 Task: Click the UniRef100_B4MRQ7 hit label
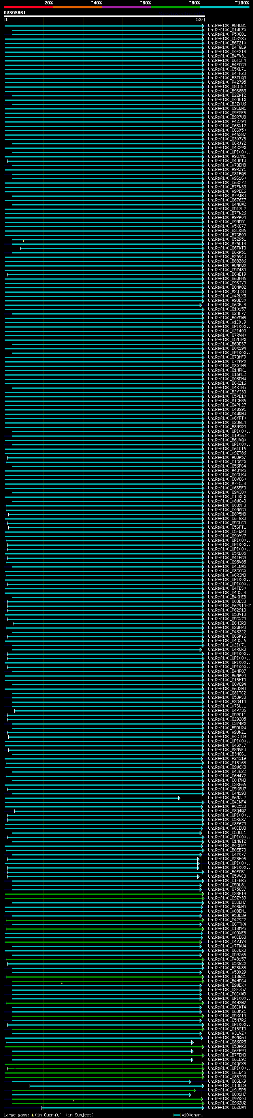point(227,671)
